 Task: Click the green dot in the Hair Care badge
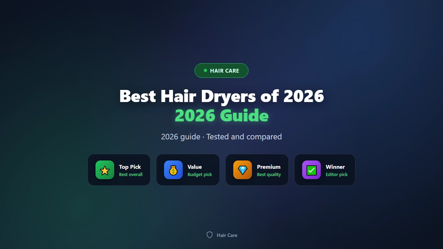(205, 71)
